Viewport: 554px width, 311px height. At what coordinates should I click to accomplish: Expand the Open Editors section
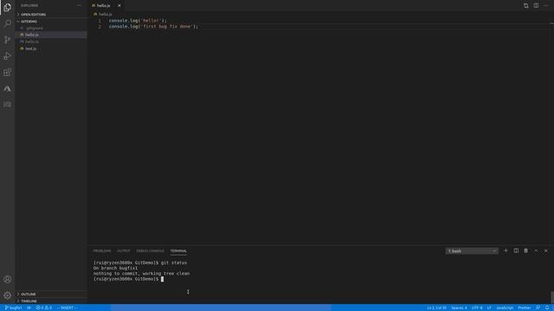51,15
